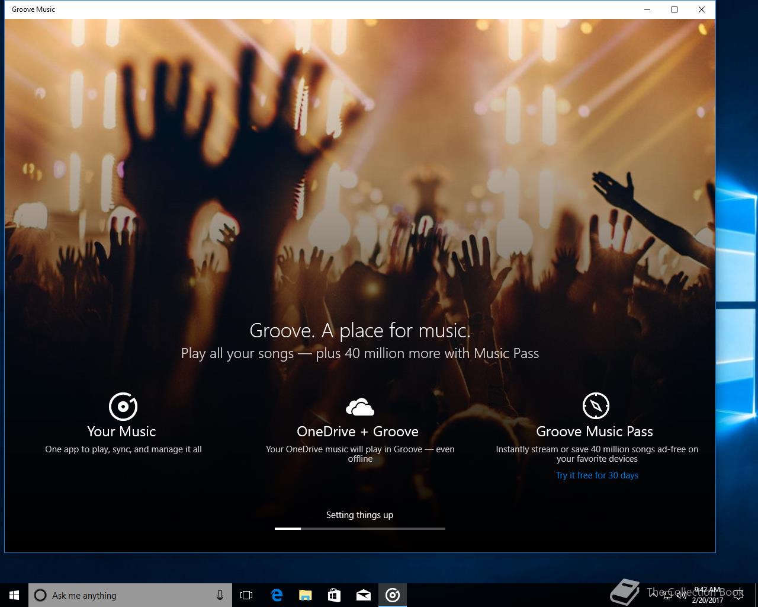
Task: Click 'Your OneDrive music will play in Groove' text
Action: click(x=360, y=454)
